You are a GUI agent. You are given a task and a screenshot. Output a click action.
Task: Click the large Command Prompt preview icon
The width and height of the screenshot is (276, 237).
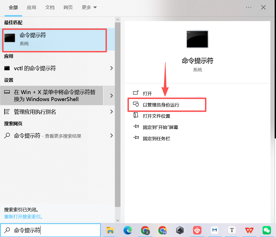[197, 39]
